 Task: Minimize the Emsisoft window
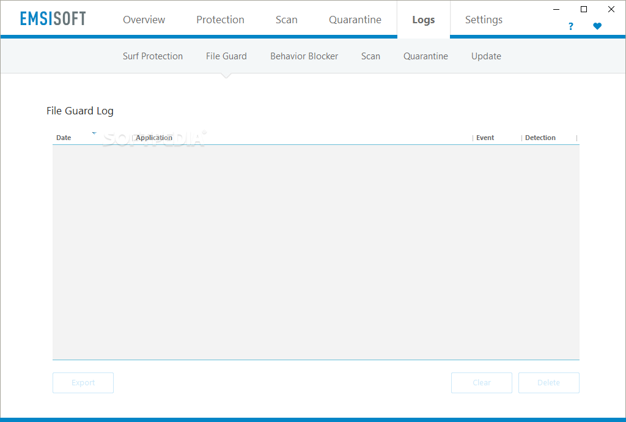(x=556, y=9)
